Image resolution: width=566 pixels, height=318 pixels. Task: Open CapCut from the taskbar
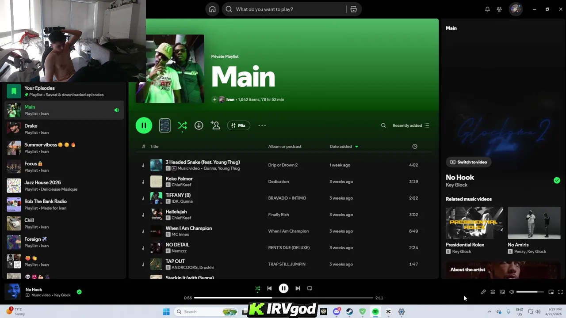point(388,312)
